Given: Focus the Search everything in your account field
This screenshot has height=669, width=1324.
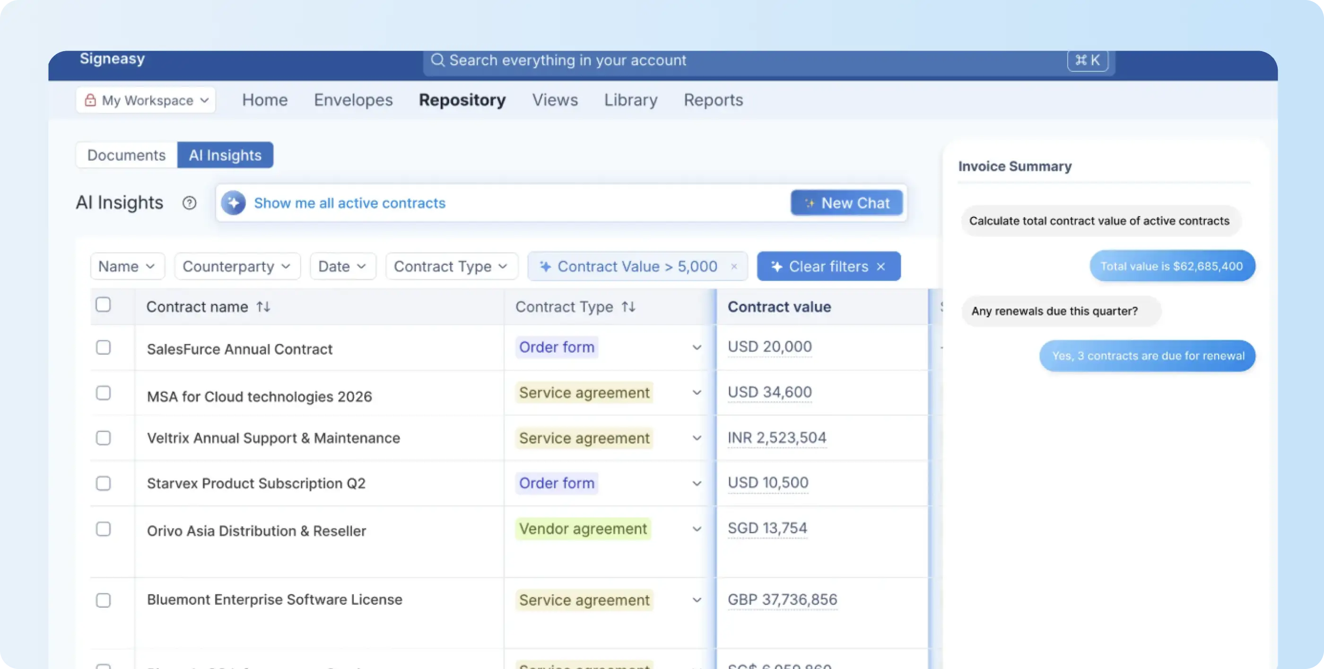Looking at the screenshot, I should (769, 61).
